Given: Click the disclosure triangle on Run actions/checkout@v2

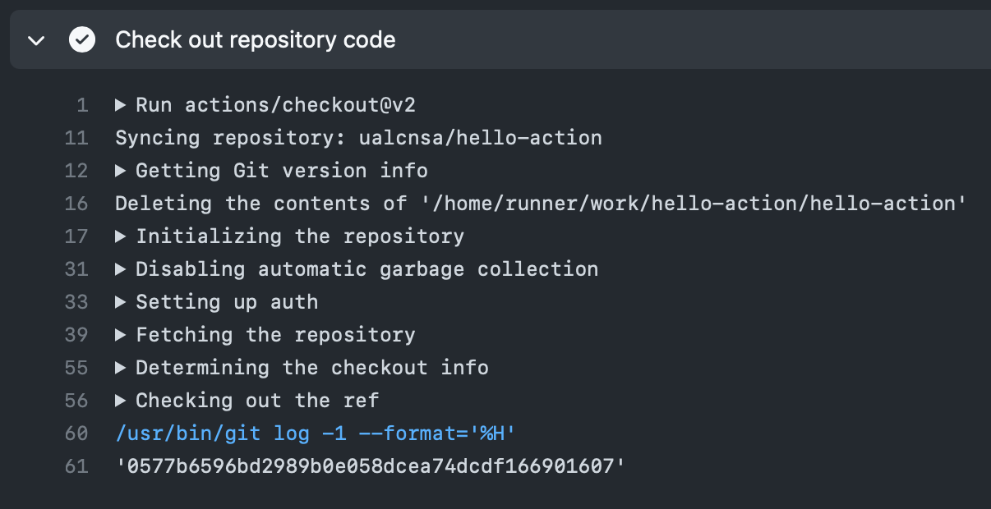Looking at the screenshot, I should pos(122,104).
